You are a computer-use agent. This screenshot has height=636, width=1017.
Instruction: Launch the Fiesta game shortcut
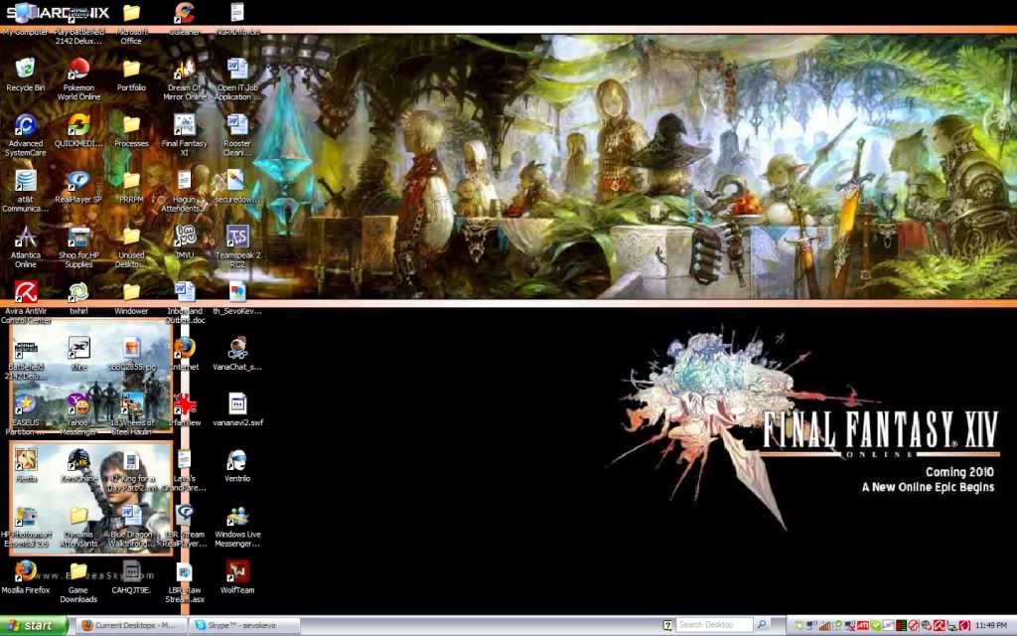coord(25,459)
